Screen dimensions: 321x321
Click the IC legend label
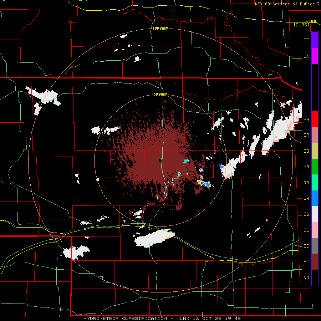click(306, 230)
